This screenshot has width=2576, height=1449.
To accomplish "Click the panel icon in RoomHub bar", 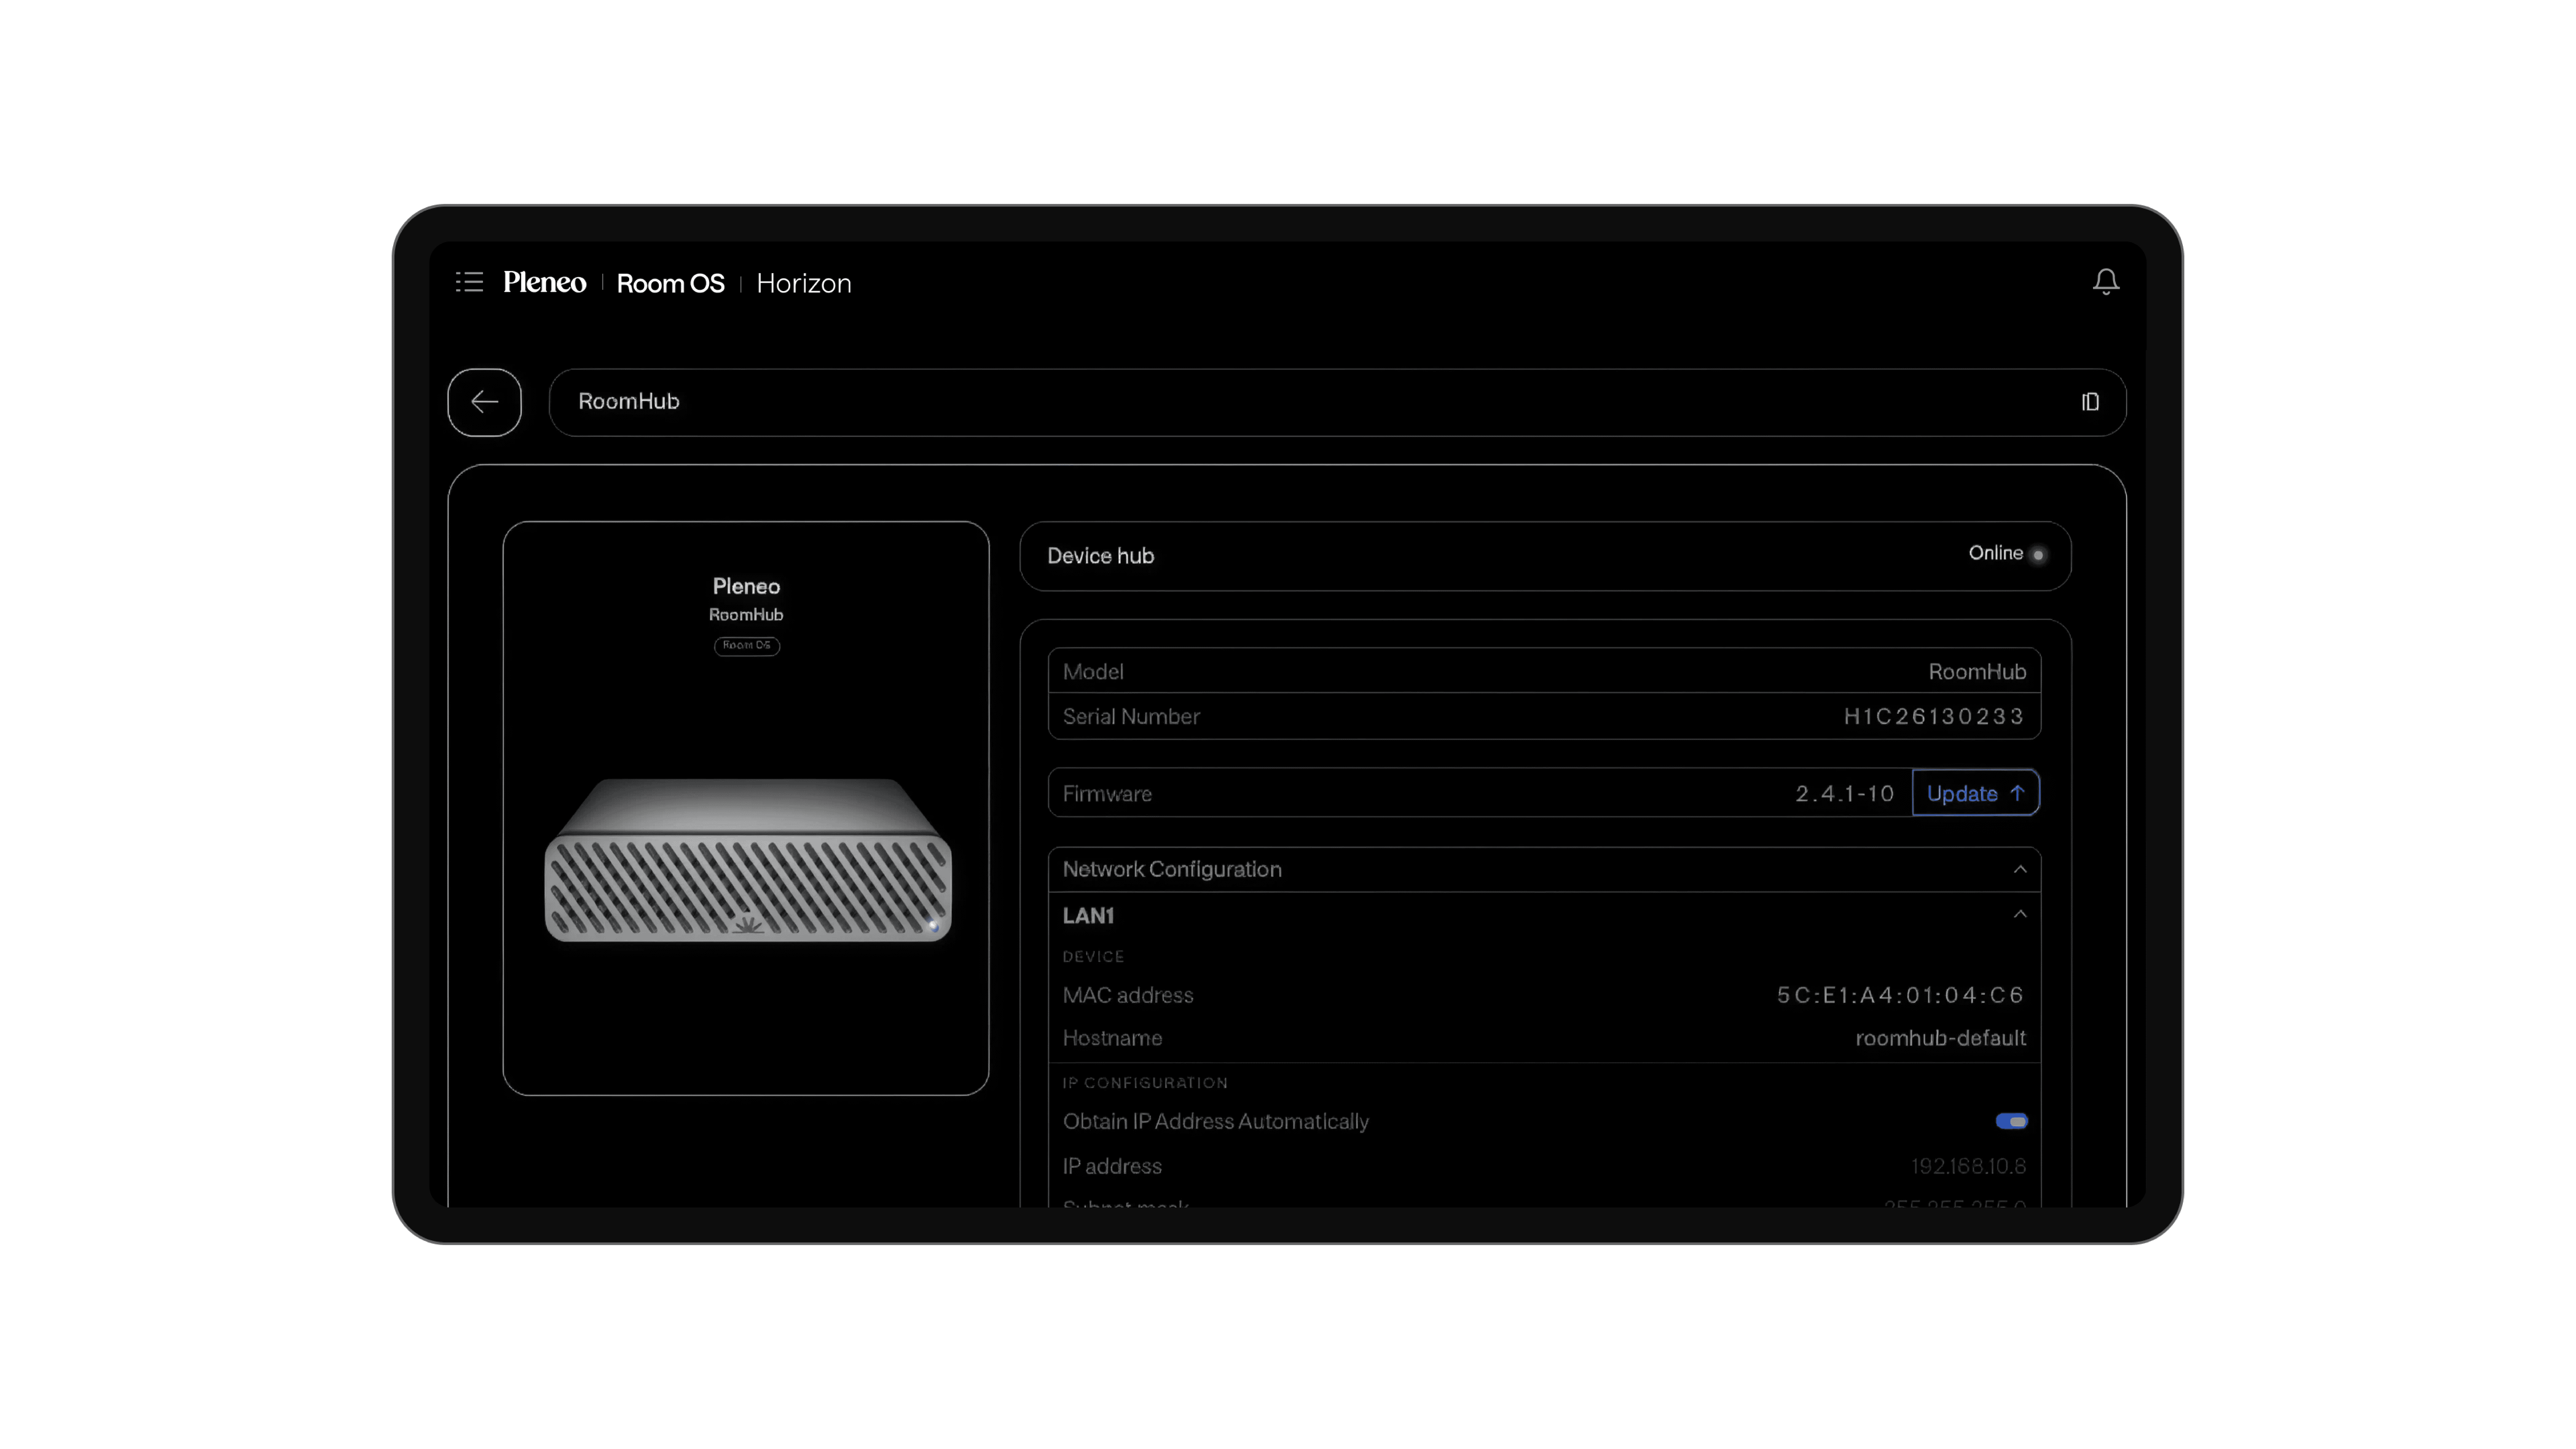I will pyautogui.click(x=2090, y=402).
